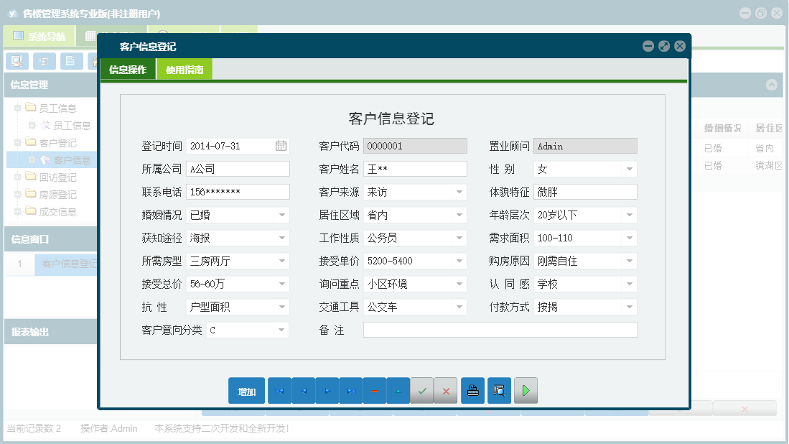Click inside the 备注 input field

(500, 330)
